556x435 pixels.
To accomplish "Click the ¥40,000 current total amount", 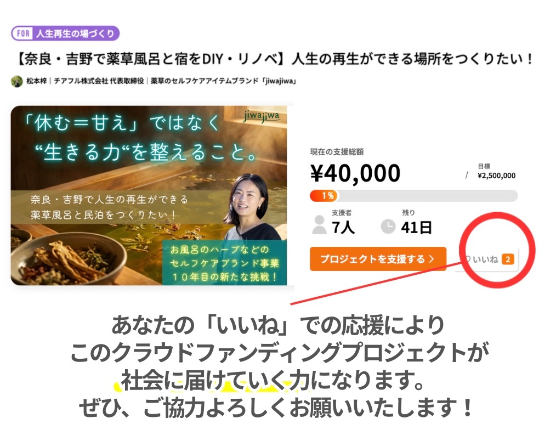I will point(355,173).
